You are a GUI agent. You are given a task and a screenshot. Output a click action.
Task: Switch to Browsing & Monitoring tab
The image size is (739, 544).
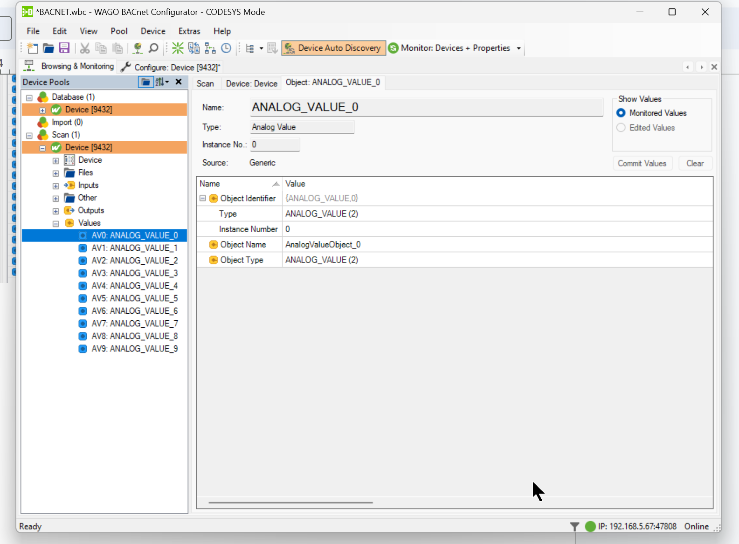pyautogui.click(x=69, y=66)
